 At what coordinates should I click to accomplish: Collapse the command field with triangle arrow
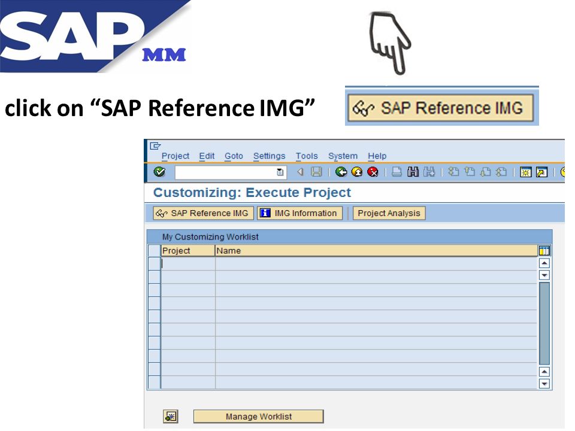(300, 172)
